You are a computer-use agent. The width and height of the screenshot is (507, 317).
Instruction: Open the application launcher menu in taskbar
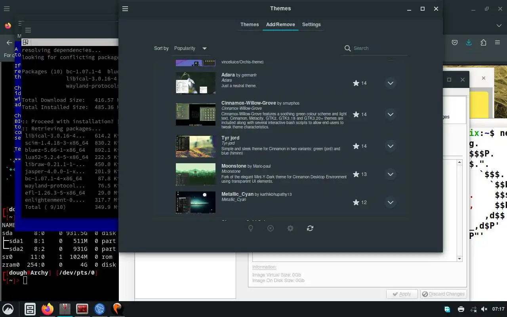(8, 309)
